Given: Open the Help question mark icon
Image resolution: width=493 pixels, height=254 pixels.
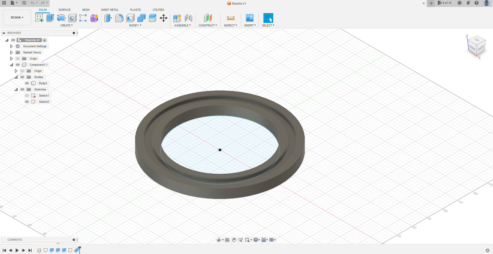Looking at the screenshot, I should tap(477, 3).
